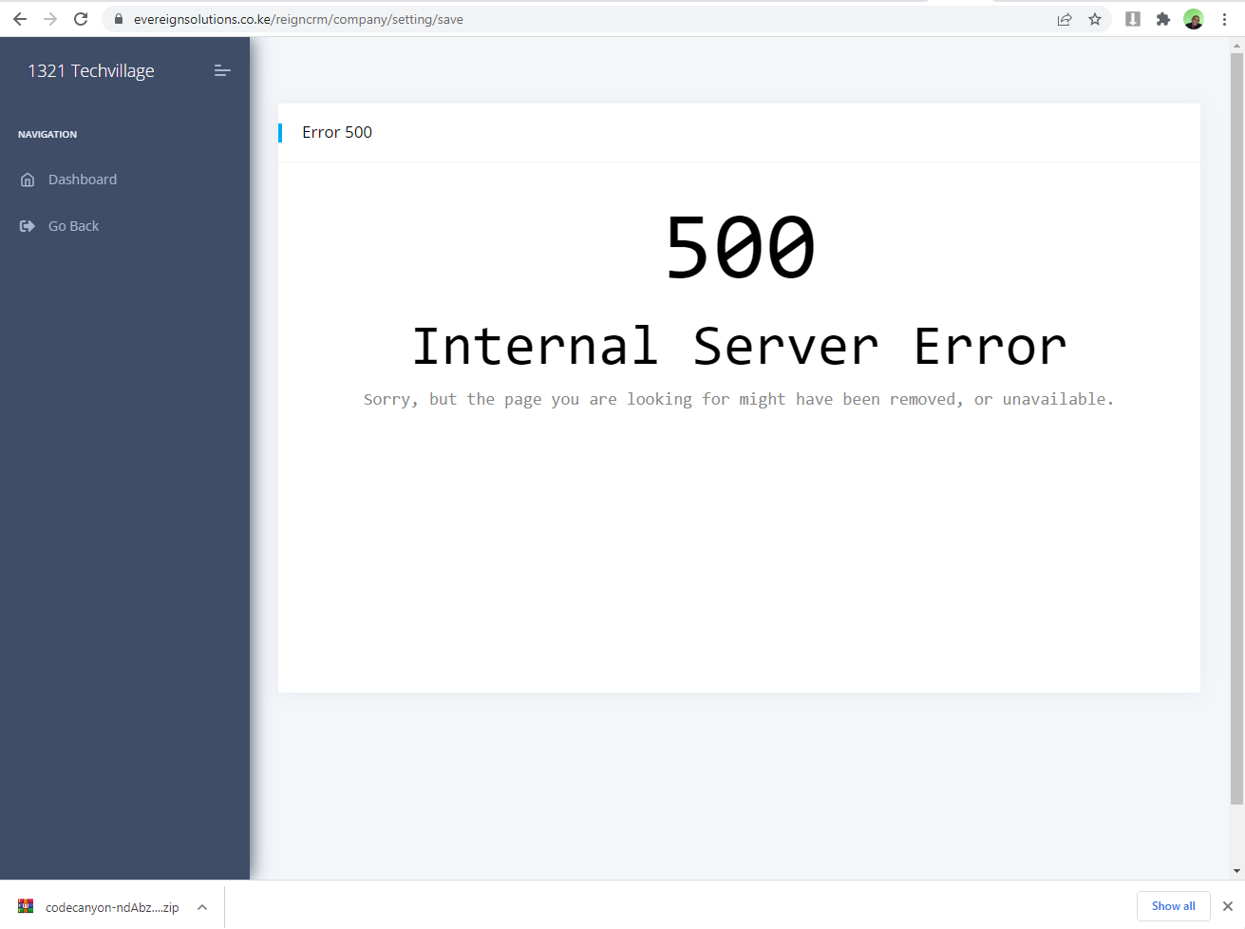
Task: Click the share page icon
Action: pyautogui.click(x=1065, y=19)
